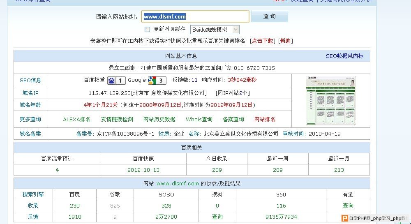Click the 自学PHP网 taskbar item
Viewport: 411px width, 224px height.
[x=376, y=219]
